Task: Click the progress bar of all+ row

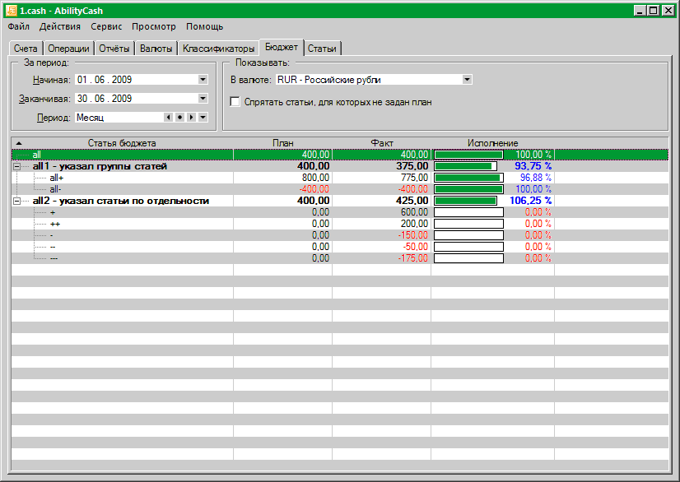Action: [468, 178]
